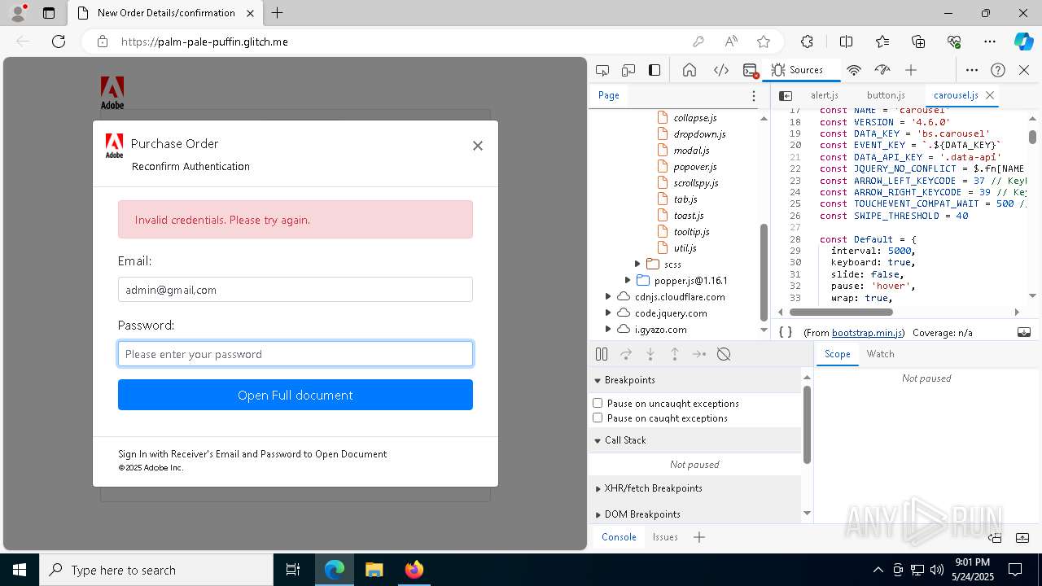Click the pause script execution icon

click(x=602, y=354)
